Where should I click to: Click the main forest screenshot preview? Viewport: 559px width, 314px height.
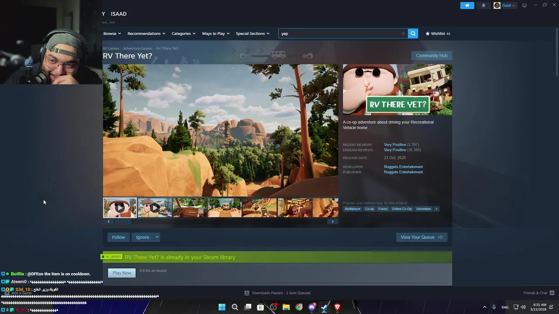[x=221, y=130]
